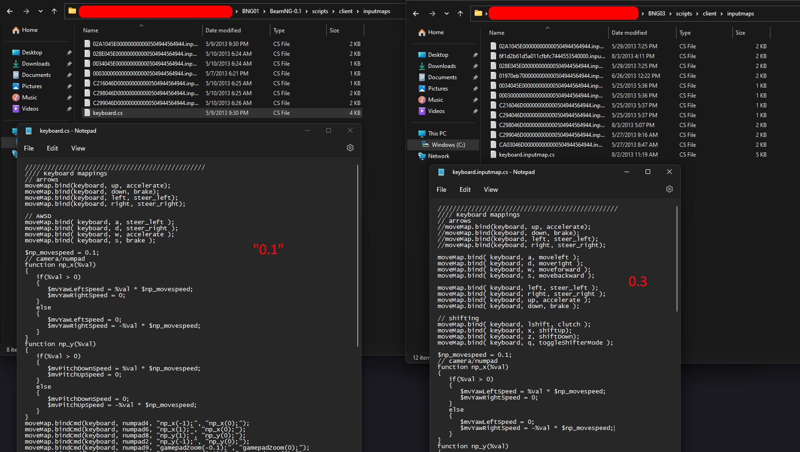Select keyboard.inputmap.cs file in right Explorer

pos(526,155)
